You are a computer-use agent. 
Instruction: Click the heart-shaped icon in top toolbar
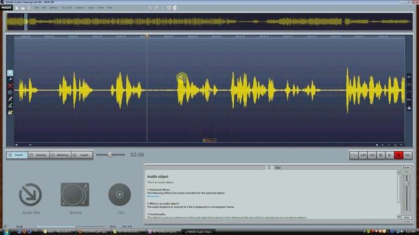(169, 8)
